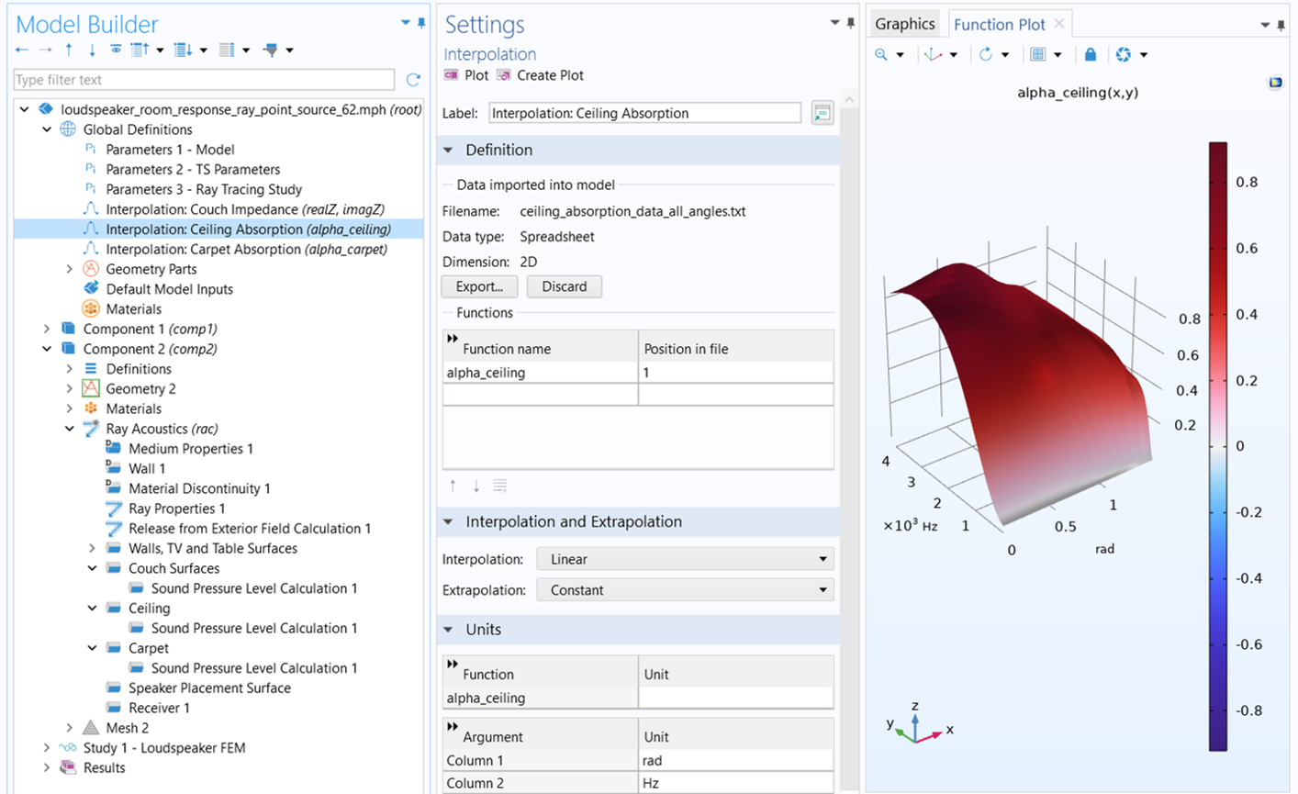Click the eye Show icon in Model Builder toolbar
Image resolution: width=1298 pixels, height=794 pixels.
coord(116,50)
